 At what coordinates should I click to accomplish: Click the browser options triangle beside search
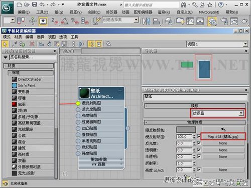[x=6, y=57]
